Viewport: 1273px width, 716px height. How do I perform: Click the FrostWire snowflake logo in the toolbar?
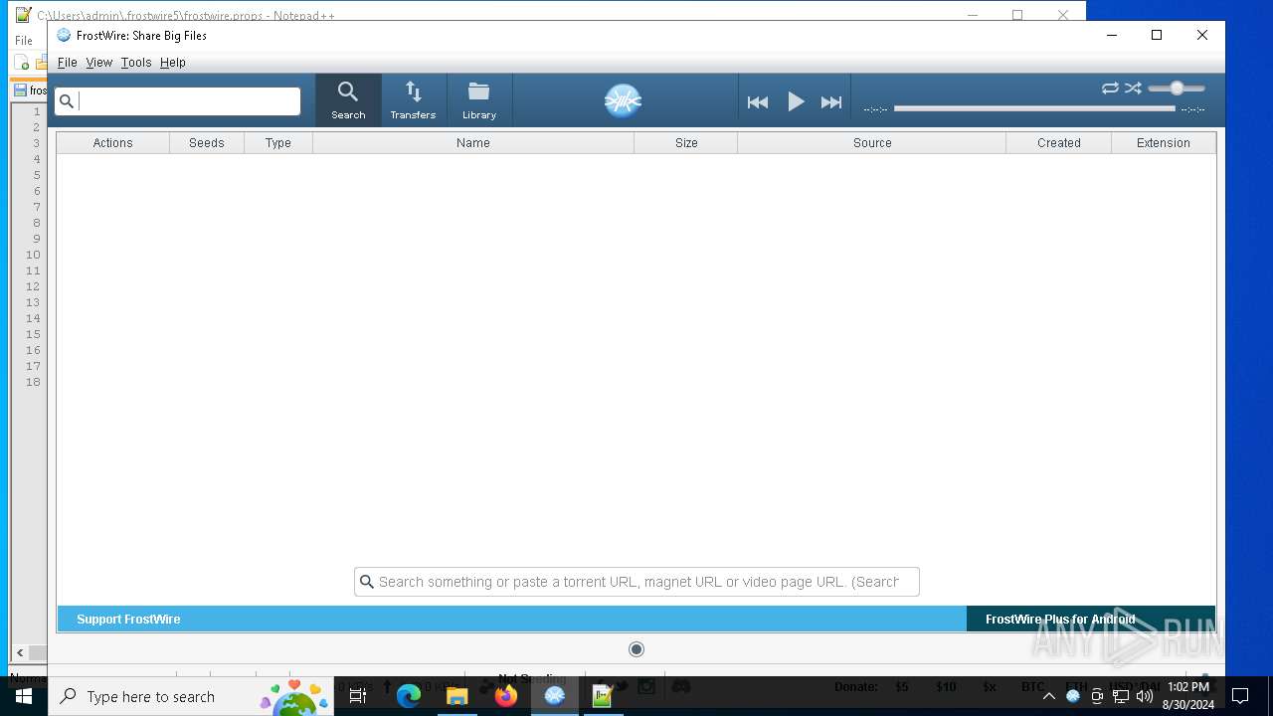pyautogui.click(x=623, y=100)
